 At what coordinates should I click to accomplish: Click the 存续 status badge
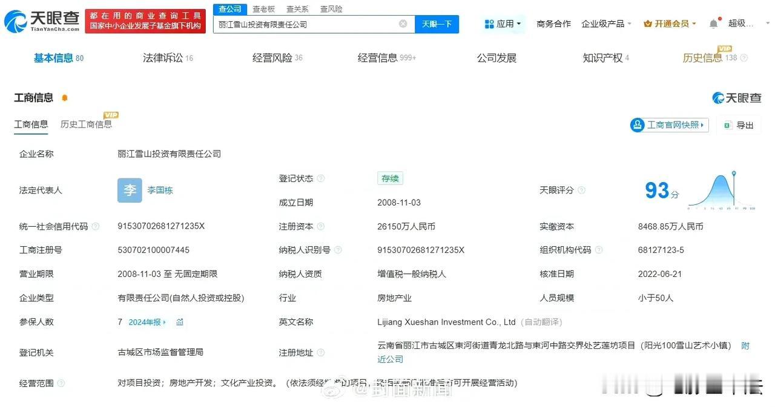click(390, 178)
